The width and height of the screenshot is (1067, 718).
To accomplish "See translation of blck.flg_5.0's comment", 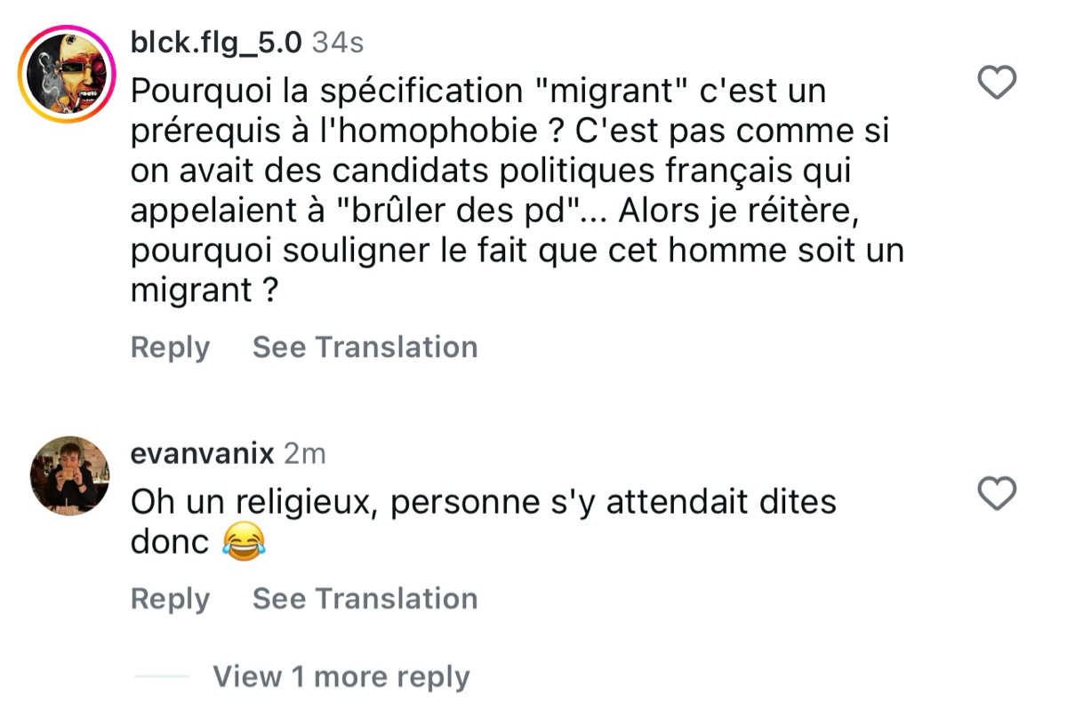I will coord(365,347).
